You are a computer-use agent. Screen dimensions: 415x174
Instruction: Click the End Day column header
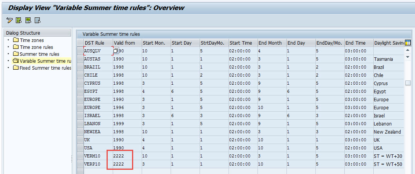point(301,43)
